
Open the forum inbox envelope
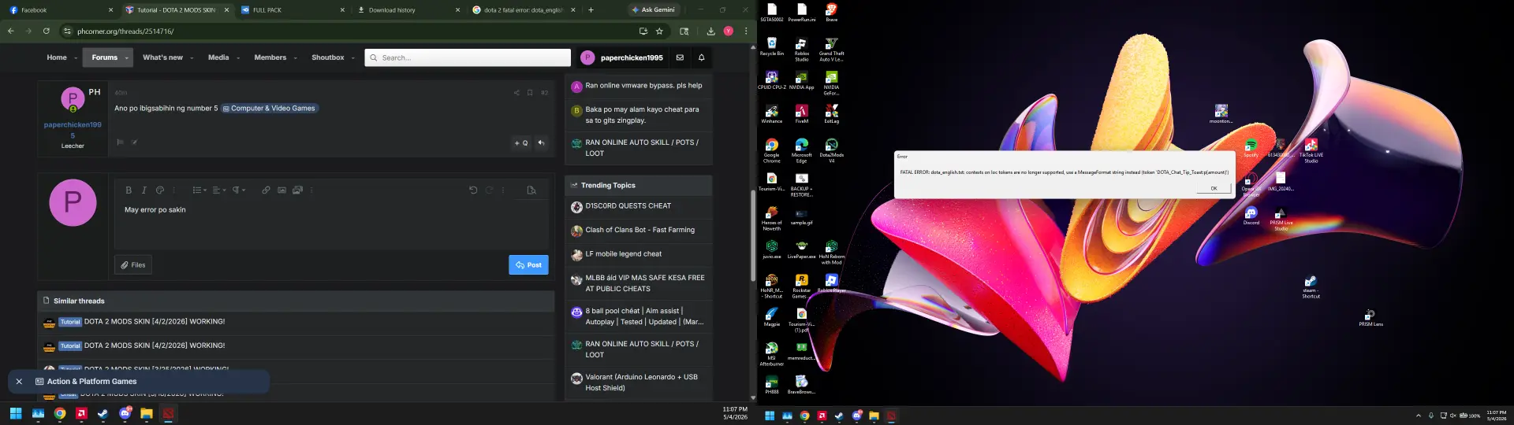coord(680,57)
